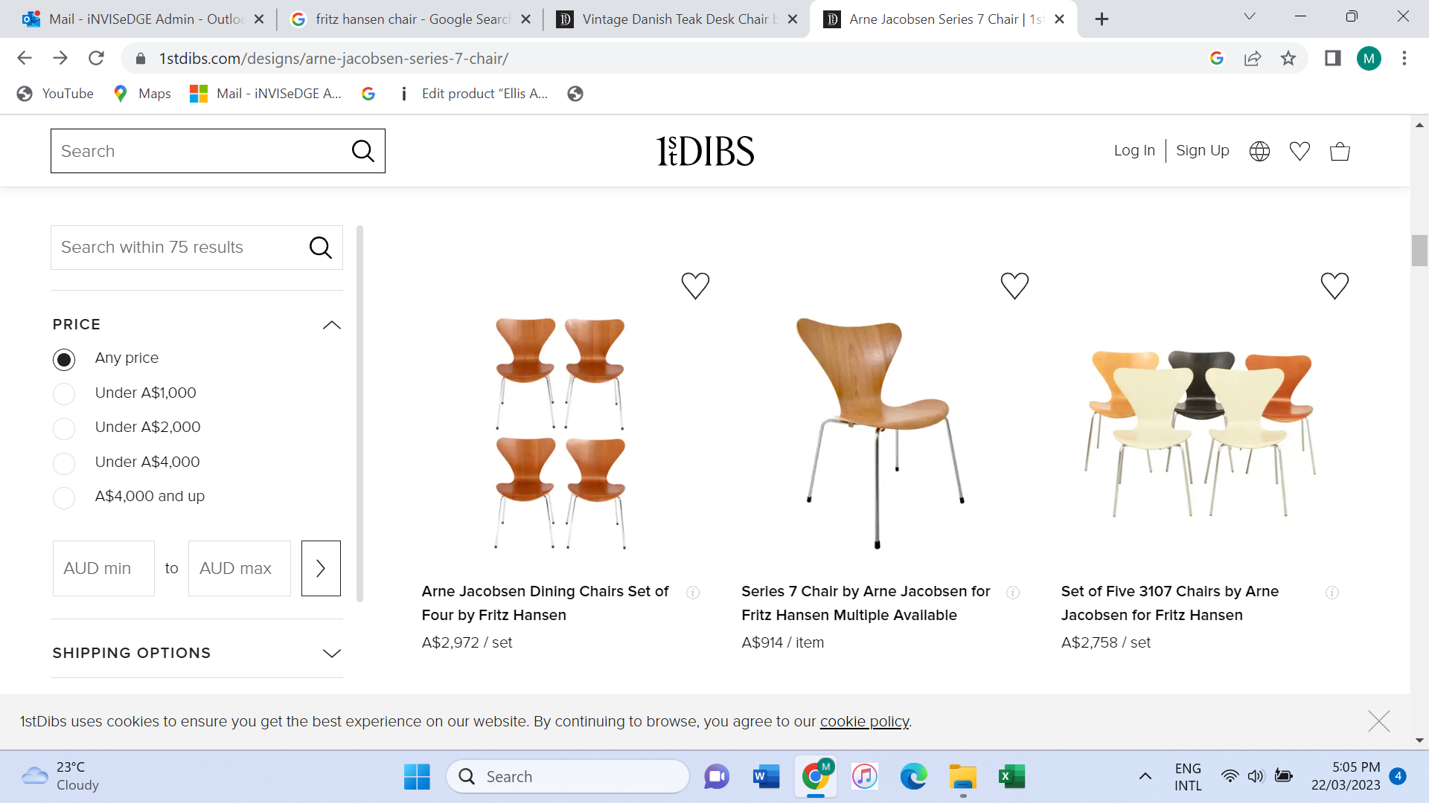The width and height of the screenshot is (1429, 803).
Task: Click info icon beside Set of Five 3107 title
Action: coord(1332,593)
